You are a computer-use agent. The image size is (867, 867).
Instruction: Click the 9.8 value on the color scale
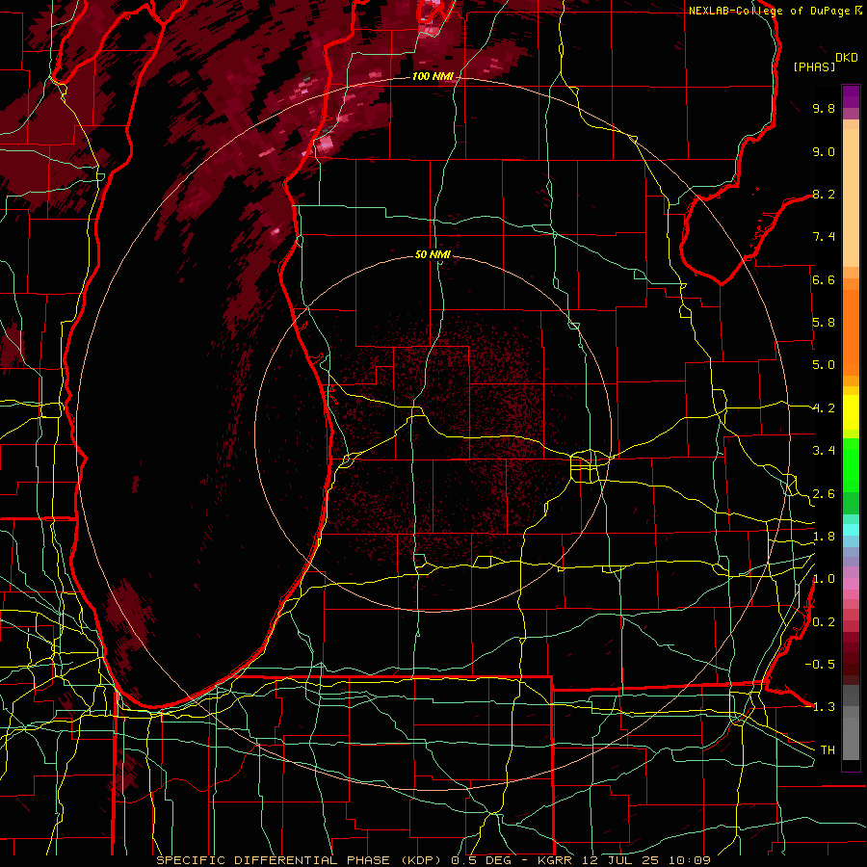click(824, 109)
